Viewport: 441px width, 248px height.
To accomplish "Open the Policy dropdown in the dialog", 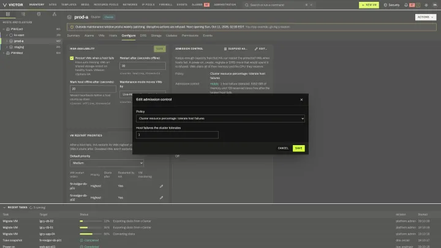I will point(221,118).
